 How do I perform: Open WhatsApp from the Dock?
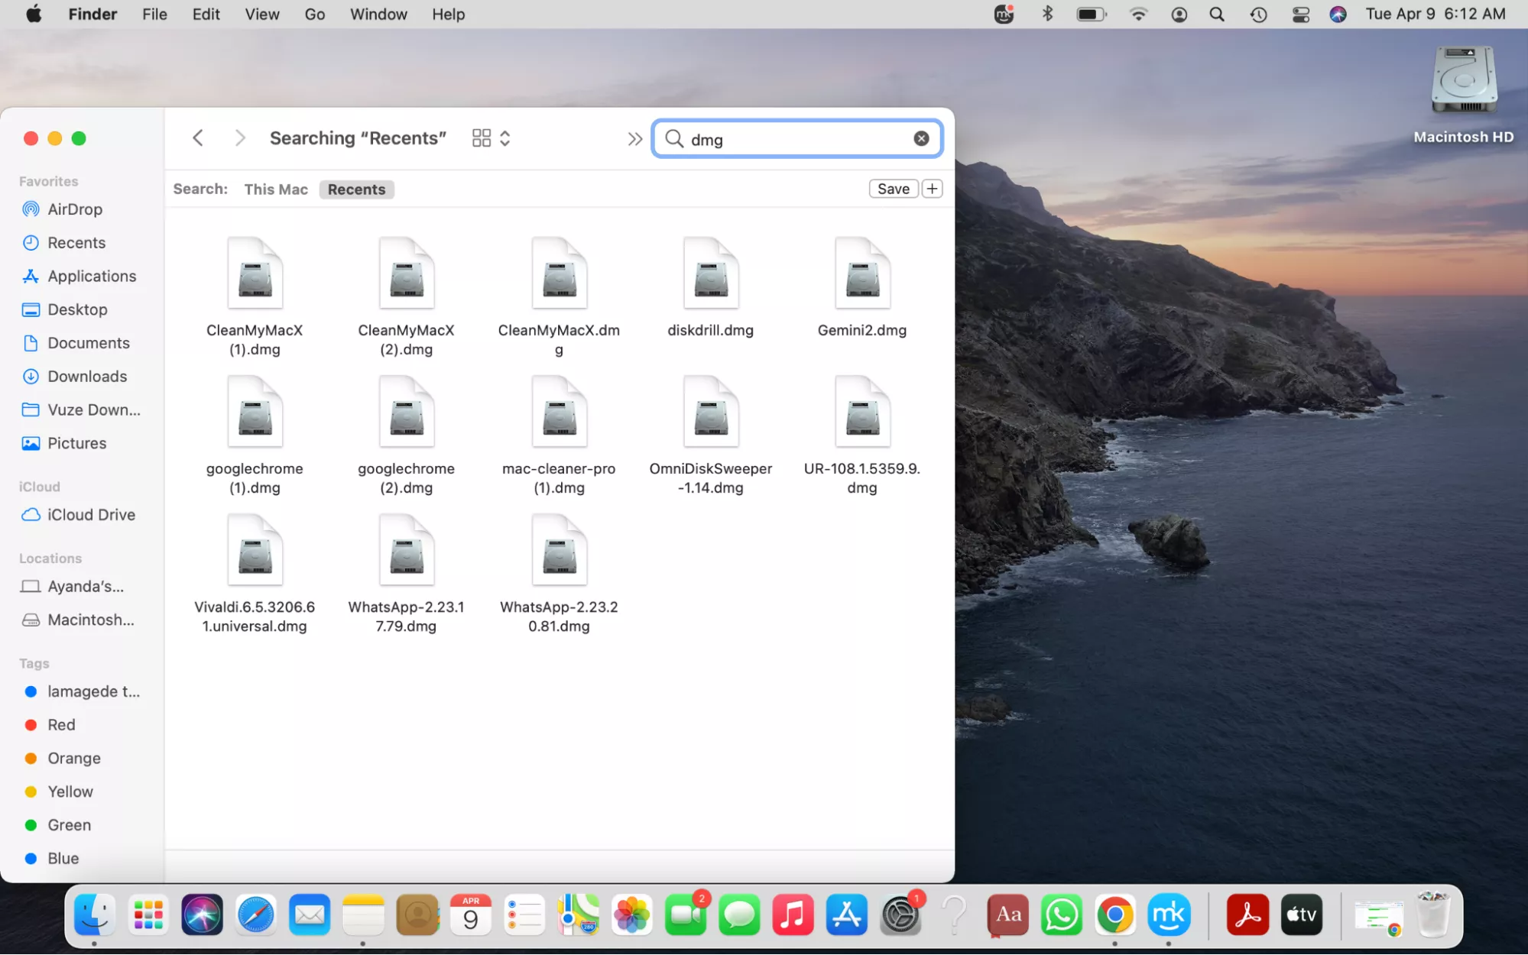tap(1062, 915)
